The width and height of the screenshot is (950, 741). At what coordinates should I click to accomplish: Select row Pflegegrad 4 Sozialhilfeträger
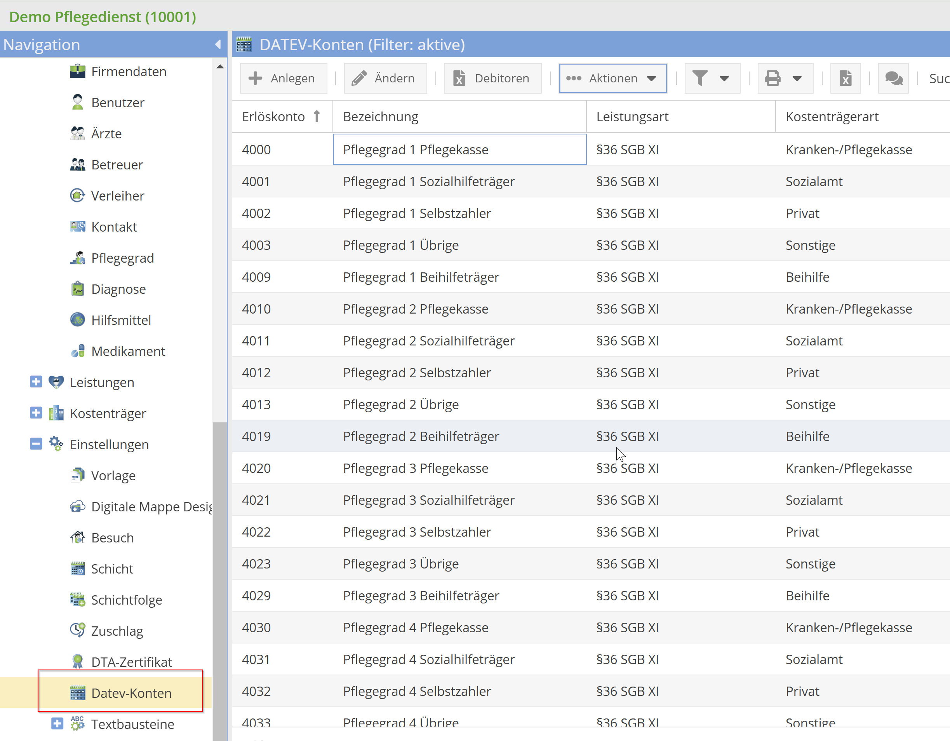[591, 659]
